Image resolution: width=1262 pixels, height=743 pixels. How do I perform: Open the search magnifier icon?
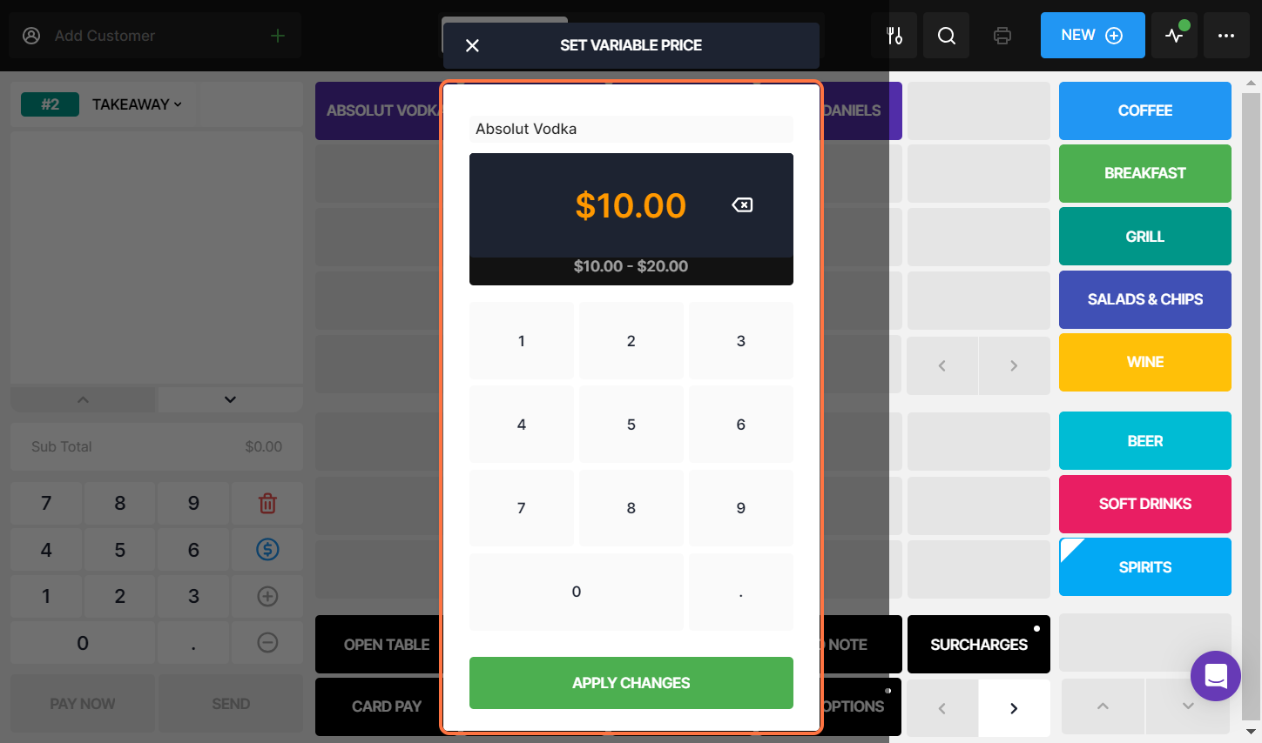tap(947, 36)
